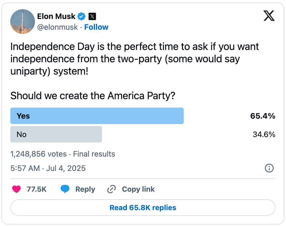Click the 5:57 AM Jul 4, 2025 timestamp

point(48,168)
